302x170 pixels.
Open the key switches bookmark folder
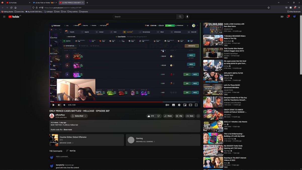pyautogui.click(x=73, y=12)
